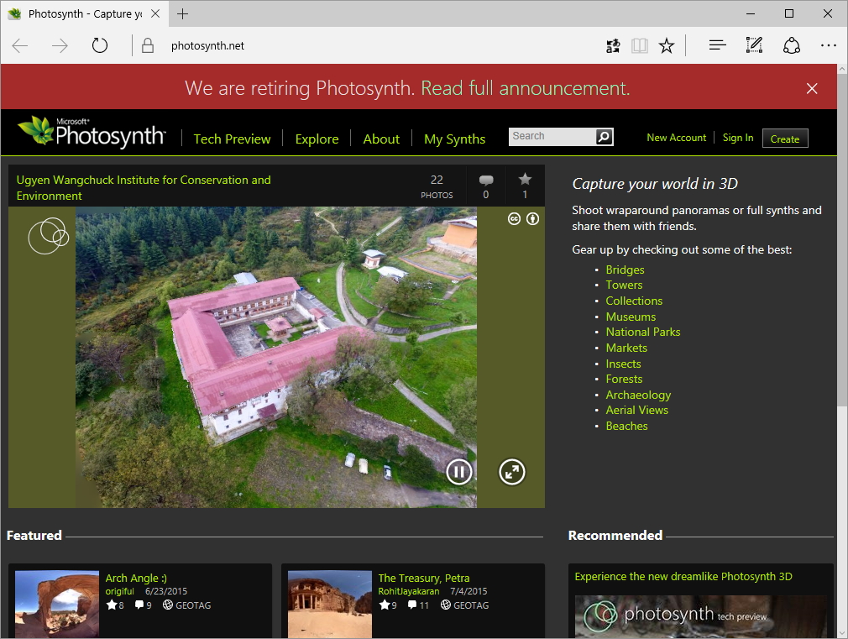848x639 pixels.
Task: Follow the Read full announcement link
Action: [525, 88]
